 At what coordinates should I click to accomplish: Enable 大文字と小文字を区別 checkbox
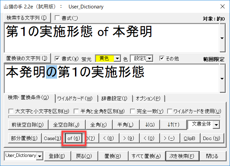pyautogui.click(x=11, y=111)
